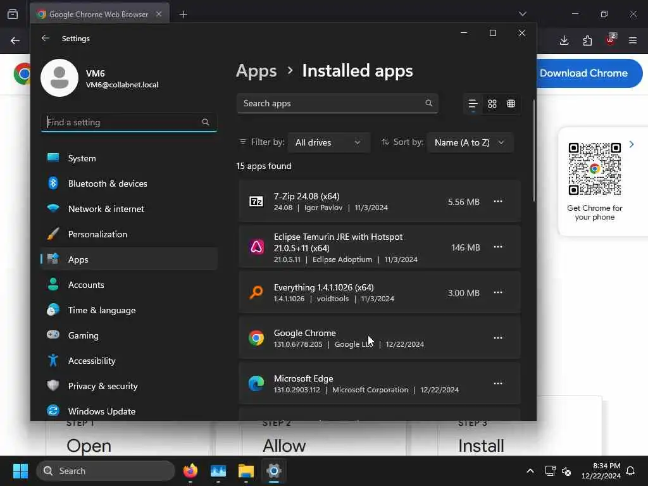648x486 pixels.
Task: Open a new browser tab with plus
Action: coord(183,15)
